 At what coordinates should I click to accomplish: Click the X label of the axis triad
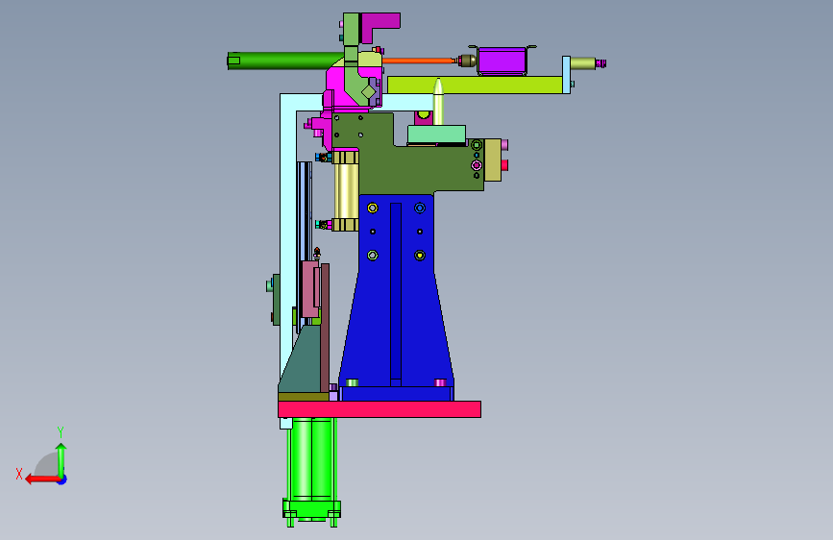[x=19, y=474]
